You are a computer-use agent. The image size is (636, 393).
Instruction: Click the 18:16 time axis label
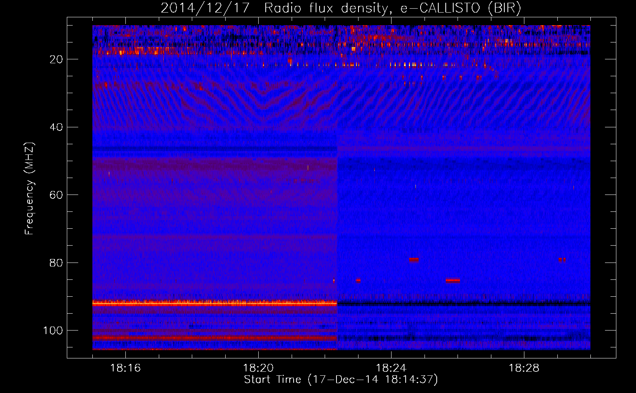click(x=125, y=368)
